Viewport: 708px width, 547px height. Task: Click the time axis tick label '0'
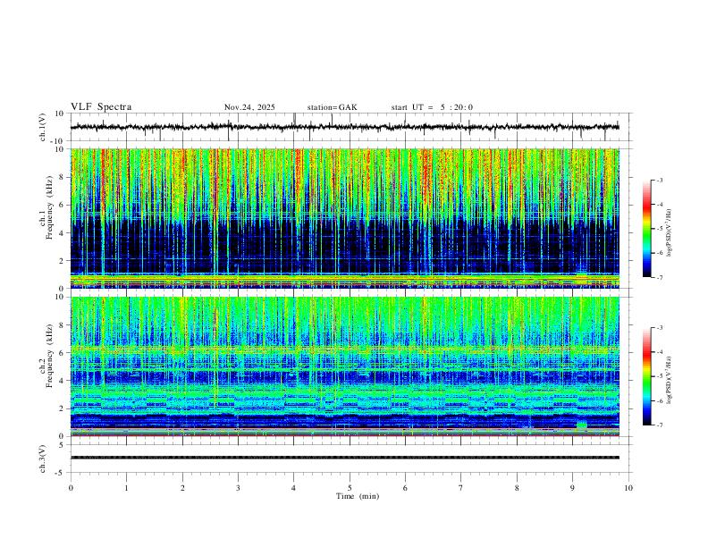71,488
